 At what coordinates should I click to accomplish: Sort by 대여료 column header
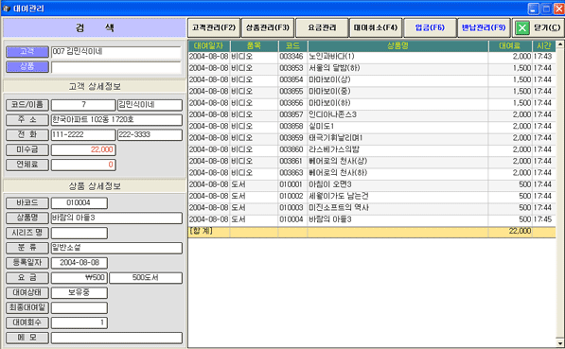[x=510, y=45]
